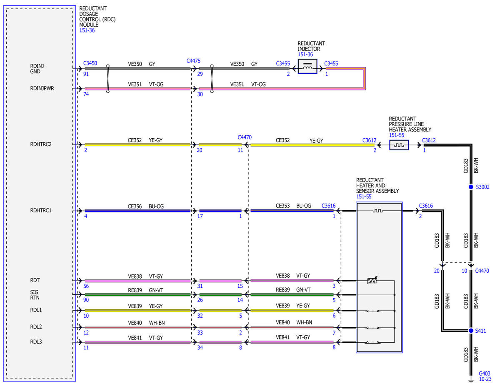Click the Reductant Injector coil symbol

click(x=307, y=66)
